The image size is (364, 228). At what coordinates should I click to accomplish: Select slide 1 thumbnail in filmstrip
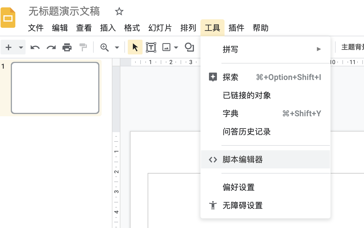point(55,88)
